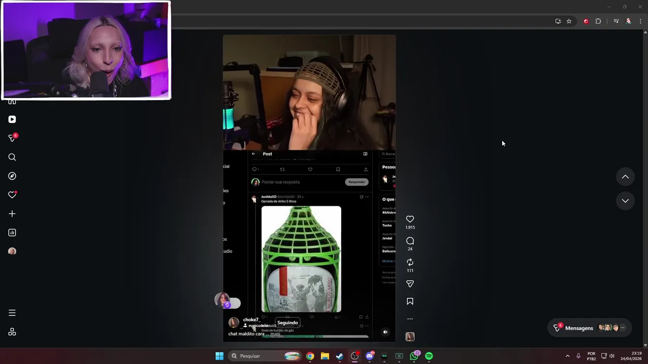648x364 pixels.
Task: Open the hamburger More menu in the sidebar
Action: coord(12,313)
